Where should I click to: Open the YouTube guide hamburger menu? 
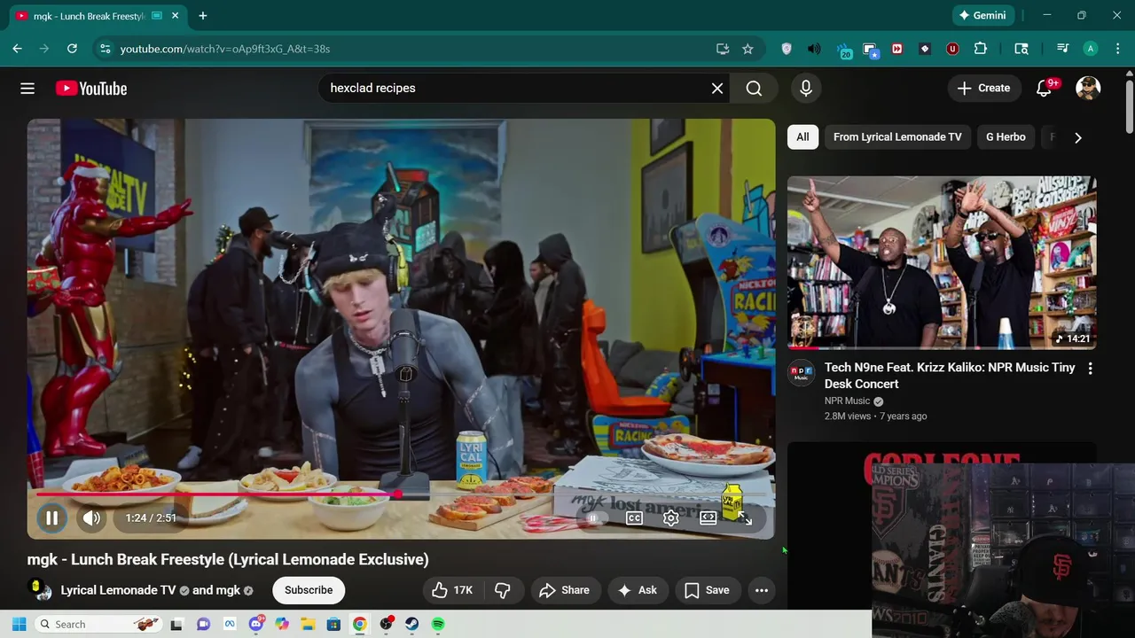(x=27, y=89)
